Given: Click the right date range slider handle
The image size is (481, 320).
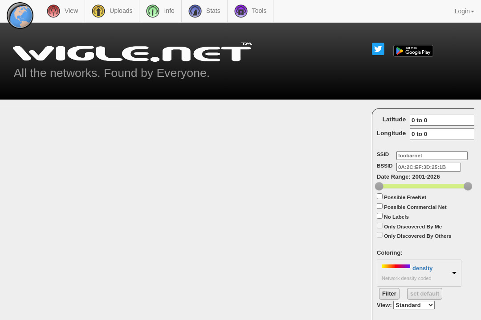Looking at the screenshot, I should click(468, 186).
